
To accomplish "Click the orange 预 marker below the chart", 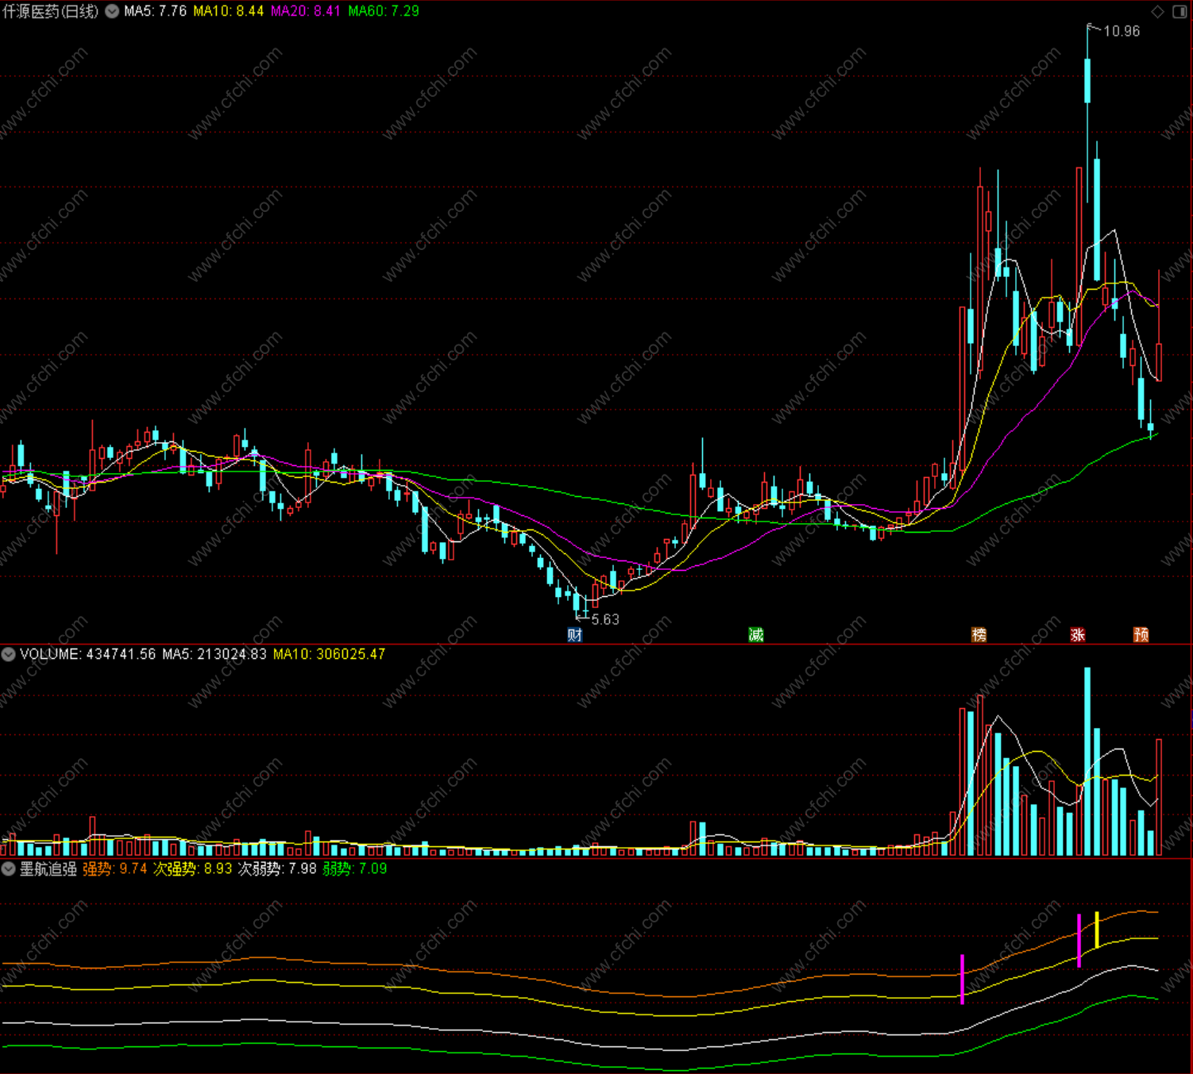I will click(1141, 634).
